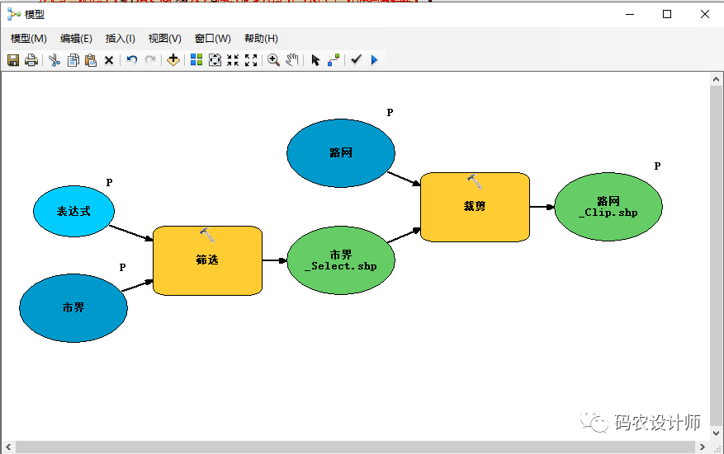Select the 裁剪 tool node
The image size is (724, 454).
pos(475,207)
